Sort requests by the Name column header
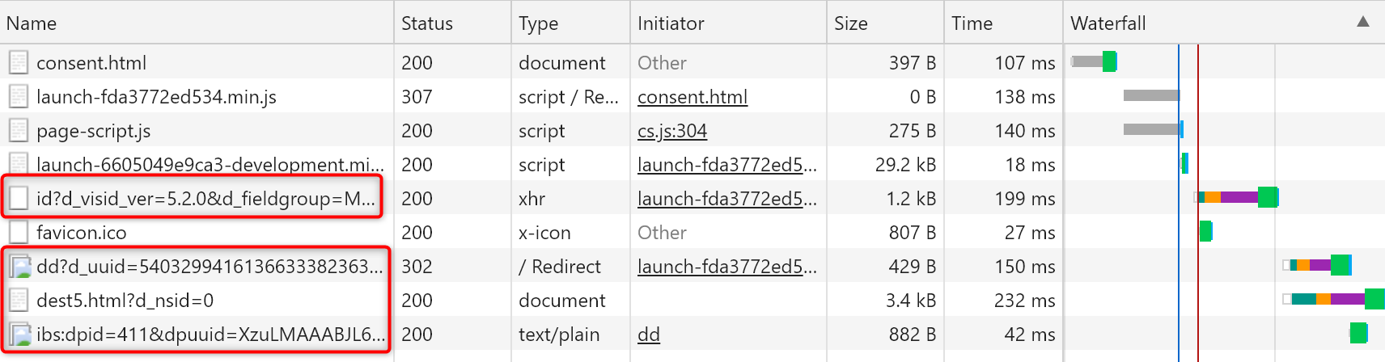This screenshot has height=362, width=1385. pos(32,23)
